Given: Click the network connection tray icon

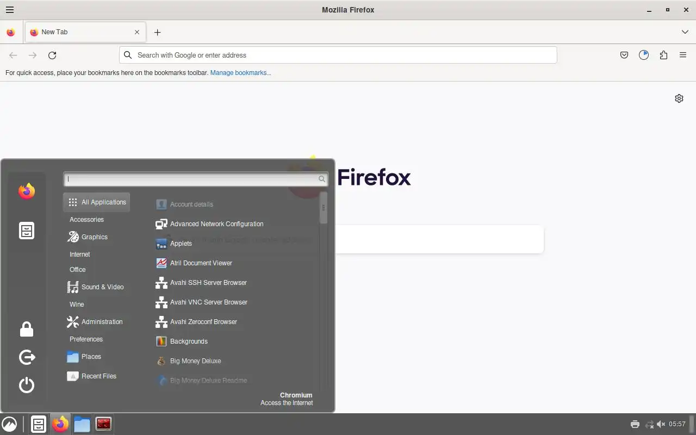Looking at the screenshot, I should point(649,424).
